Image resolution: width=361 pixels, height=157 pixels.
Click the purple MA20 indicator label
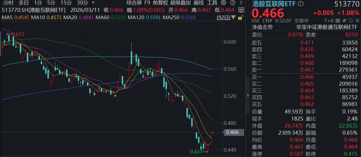78,18
